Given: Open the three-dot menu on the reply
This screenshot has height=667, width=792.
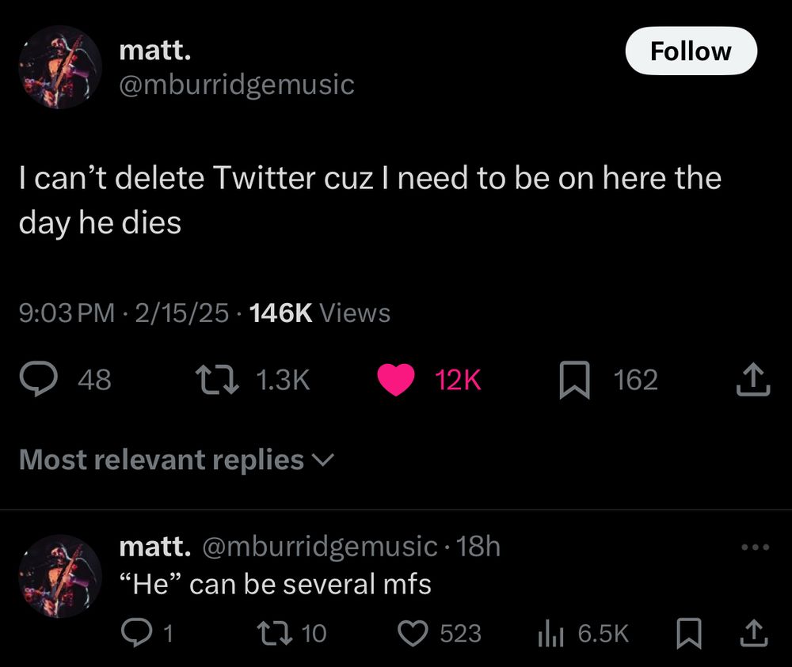Looking at the screenshot, I should click(x=755, y=546).
